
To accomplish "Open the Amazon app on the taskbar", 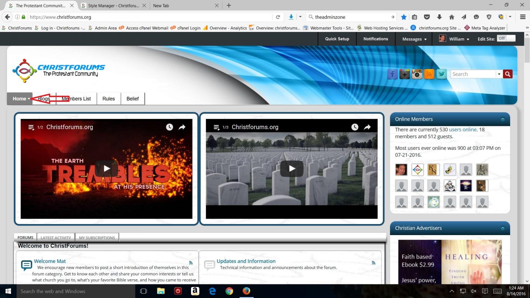I will click(195, 291).
